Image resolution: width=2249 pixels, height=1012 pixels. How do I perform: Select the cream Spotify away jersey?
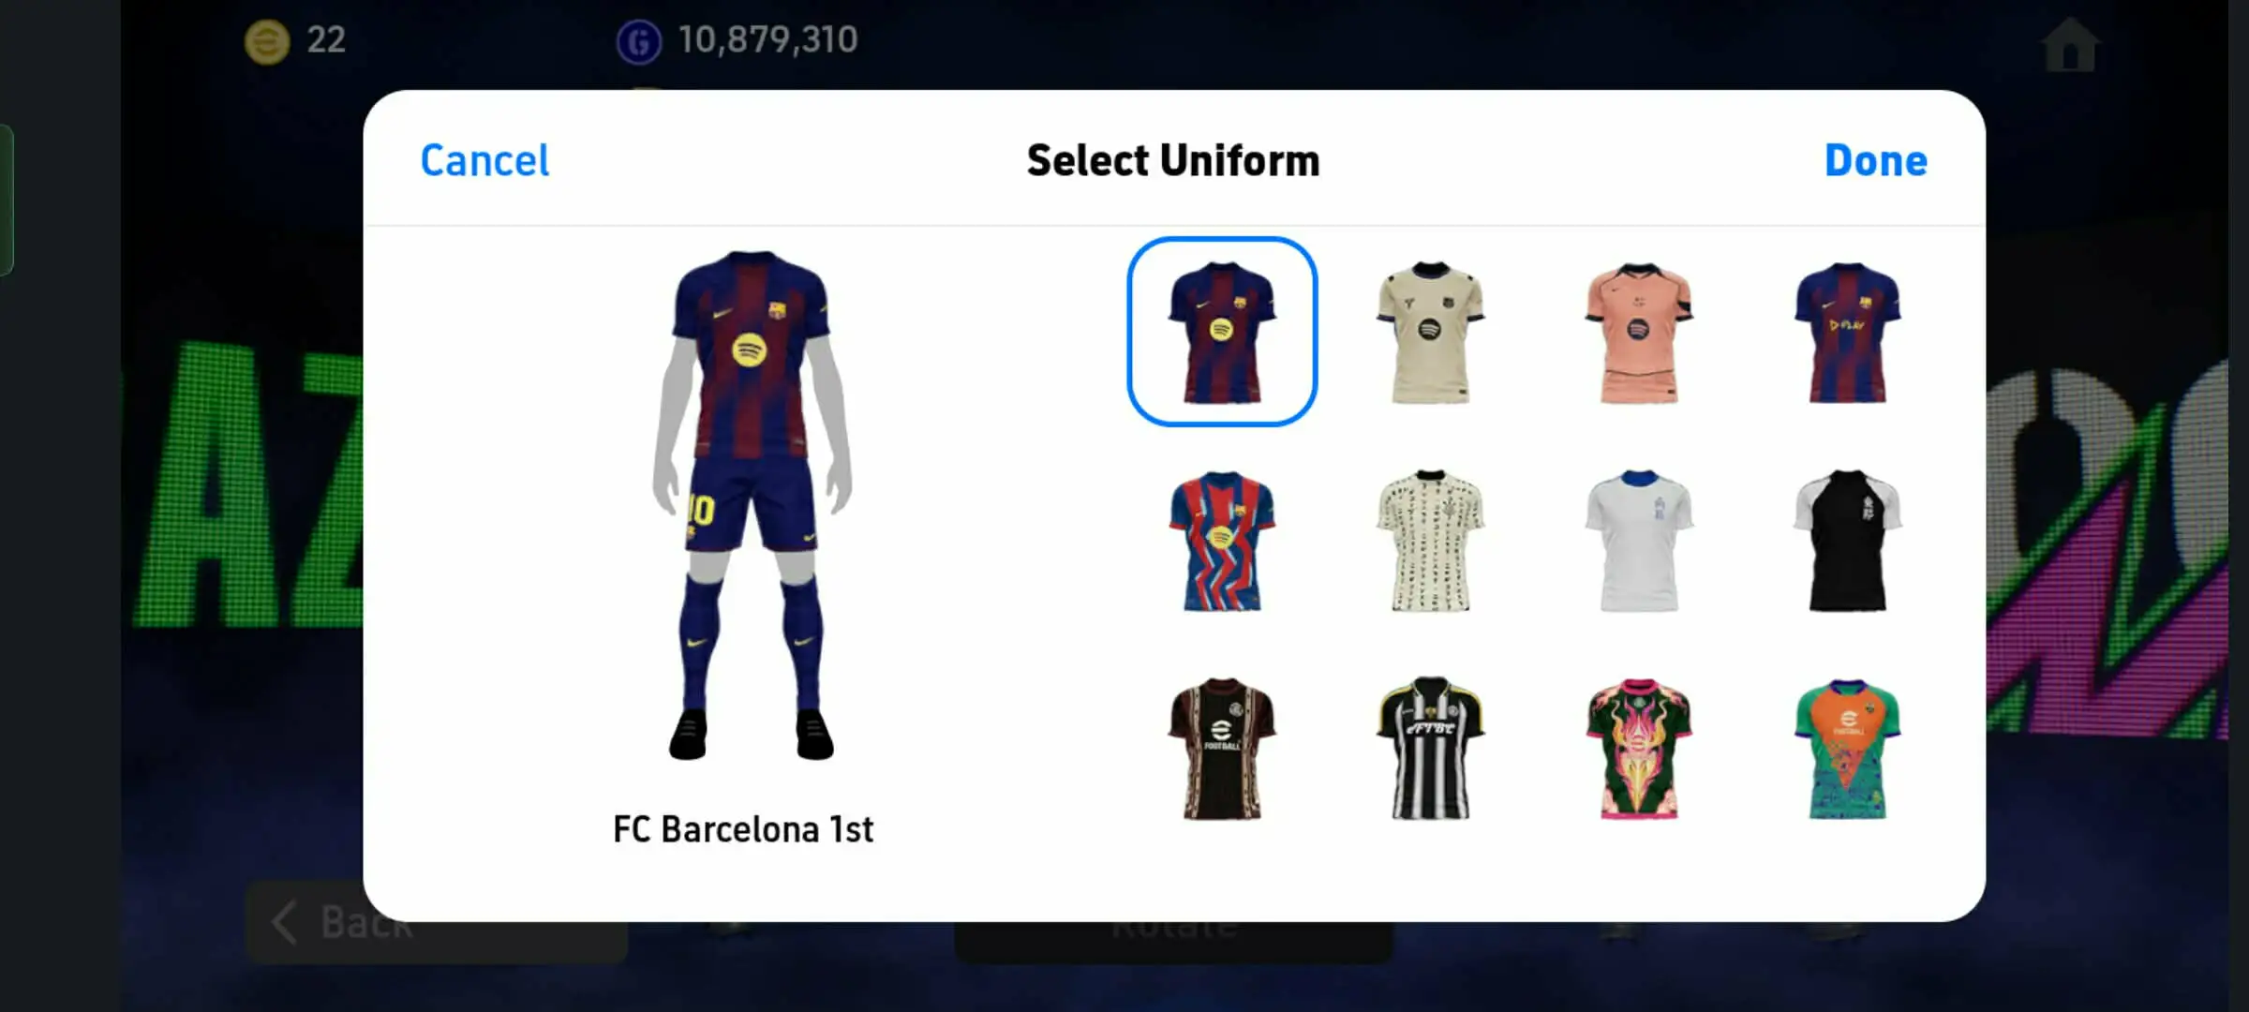pyautogui.click(x=1430, y=333)
